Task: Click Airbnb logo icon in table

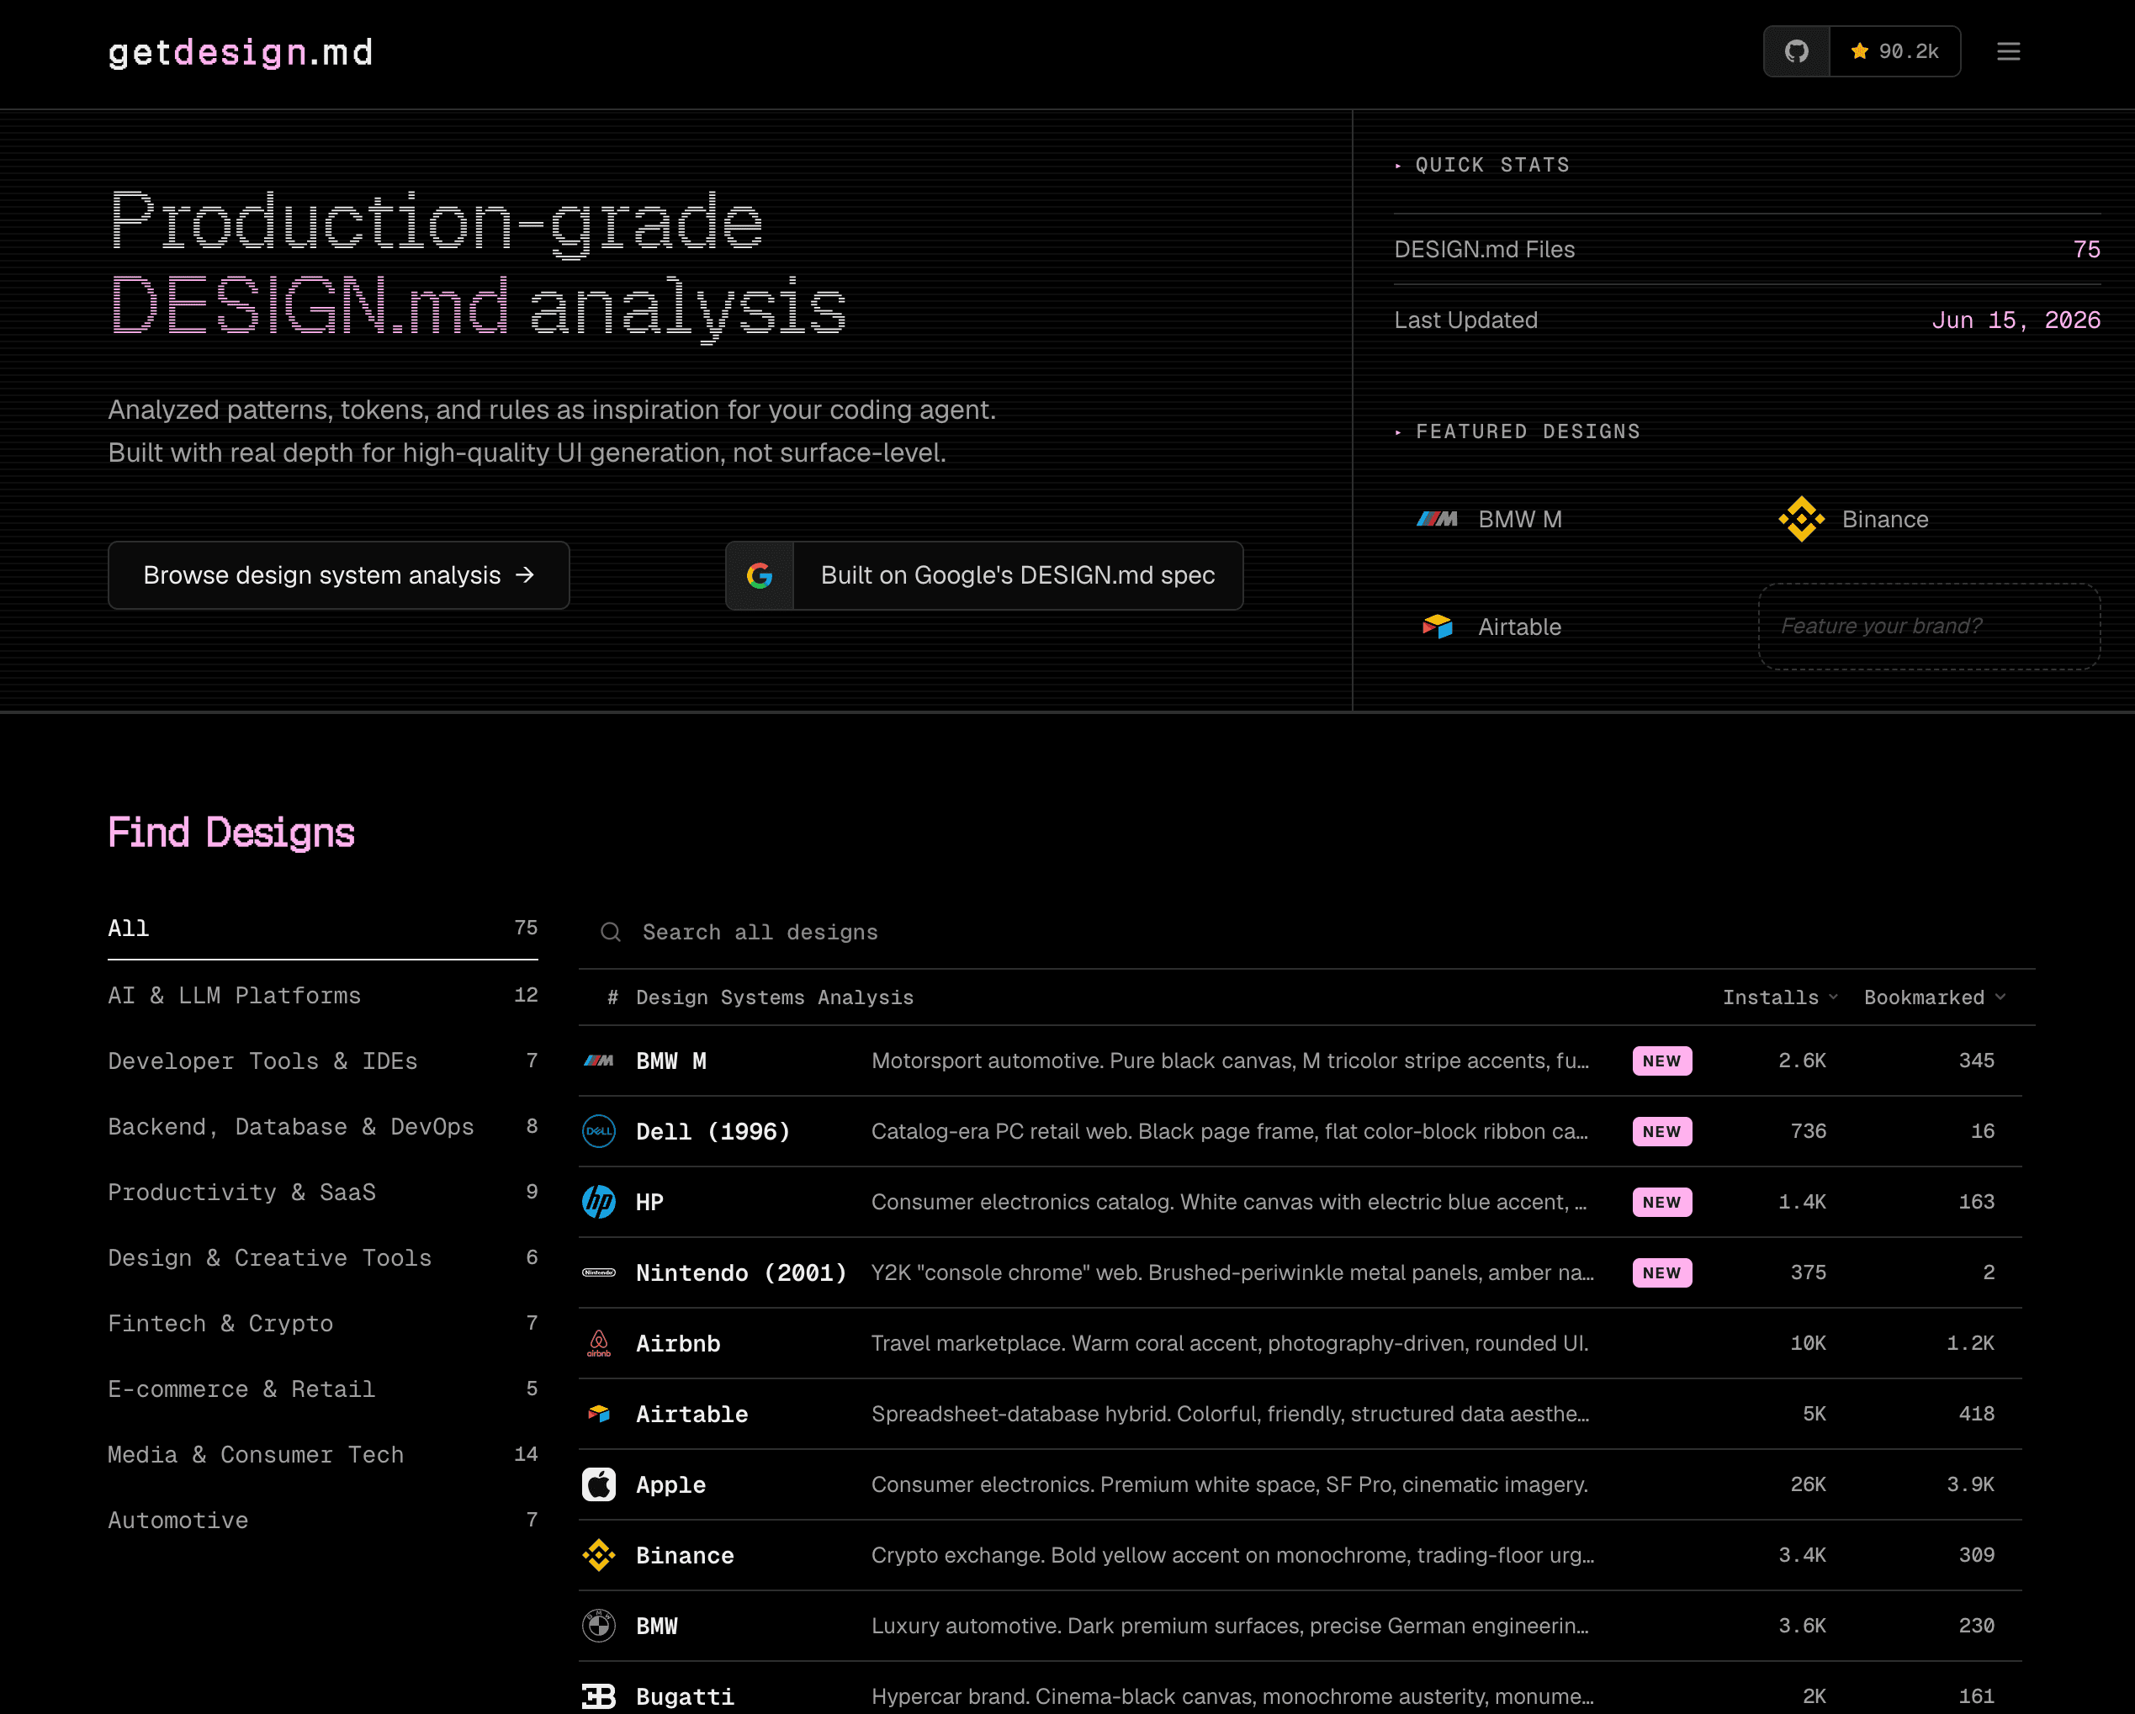Action: click(x=599, y=1344)
